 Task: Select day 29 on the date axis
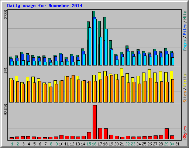tap(166, 144)
